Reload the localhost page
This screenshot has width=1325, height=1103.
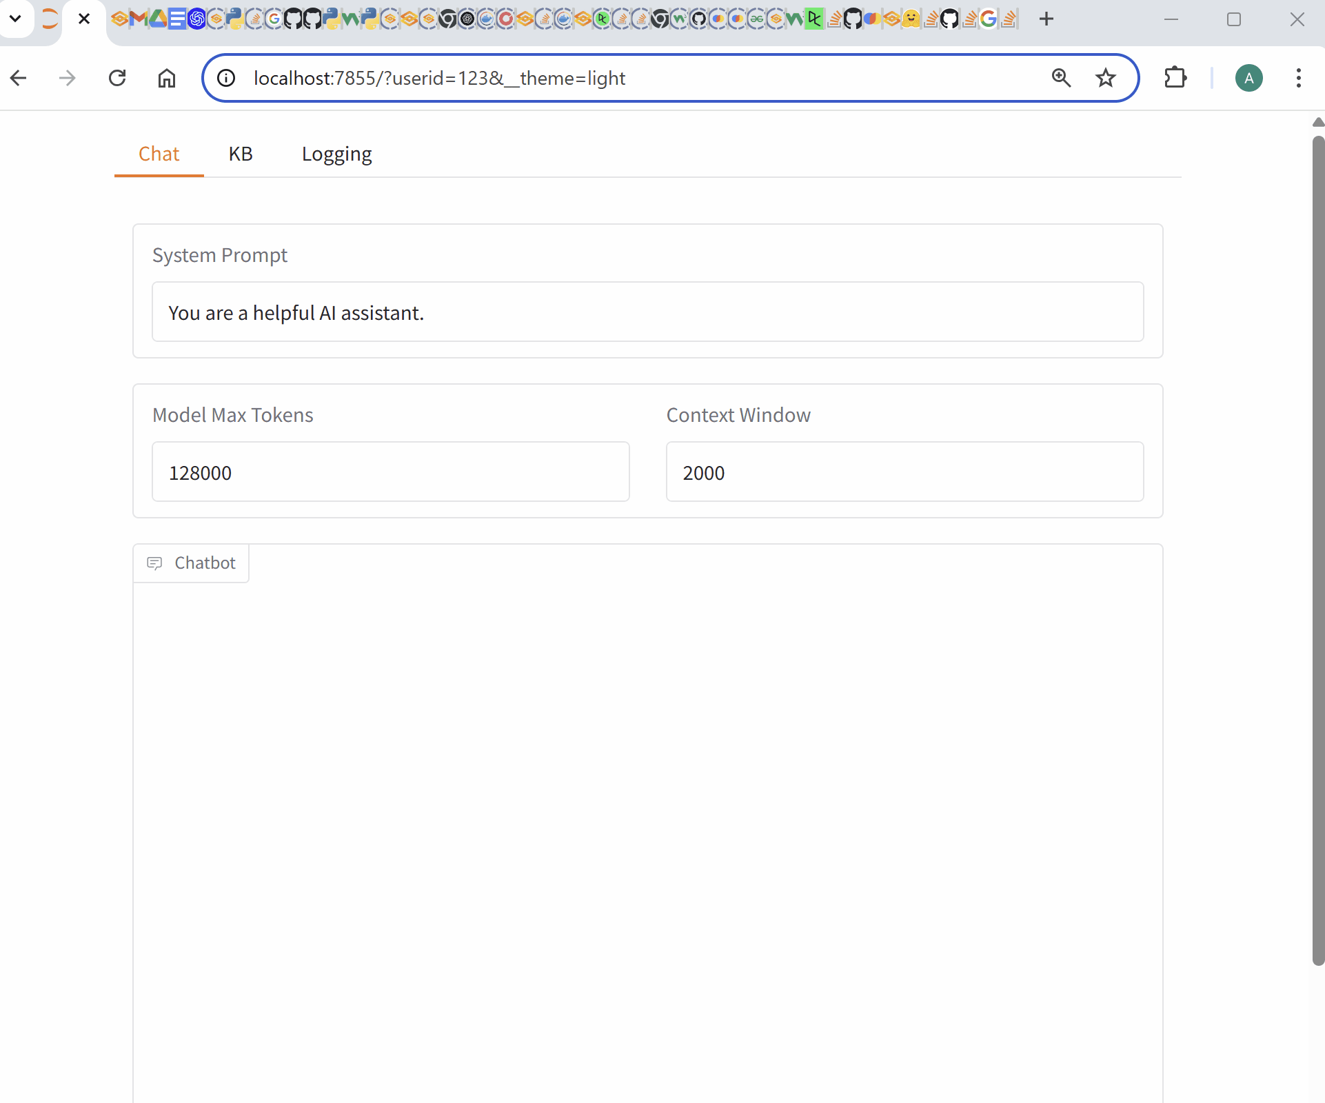click(x=117, y=78)
